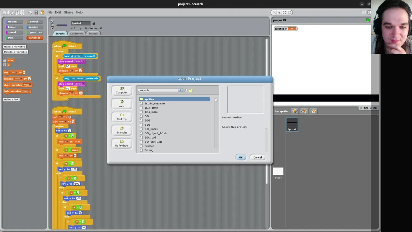Select the grow sprite tool
The width and height of the screenshot is (412, 232).
click(284, 13)
